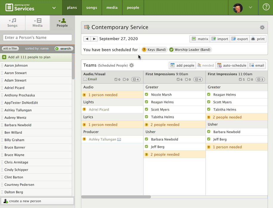This screenshot has height=208, width=273.
Task: Switch to the songs top navigation tab
Action: (91, 7)
